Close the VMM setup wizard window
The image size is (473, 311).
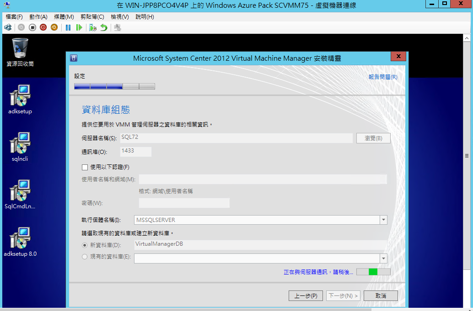[x=398, y=56]
